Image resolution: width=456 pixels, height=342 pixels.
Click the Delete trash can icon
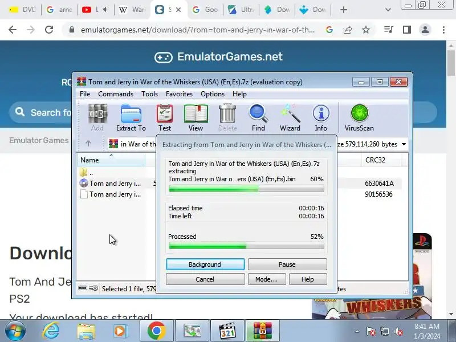(227, 118)
